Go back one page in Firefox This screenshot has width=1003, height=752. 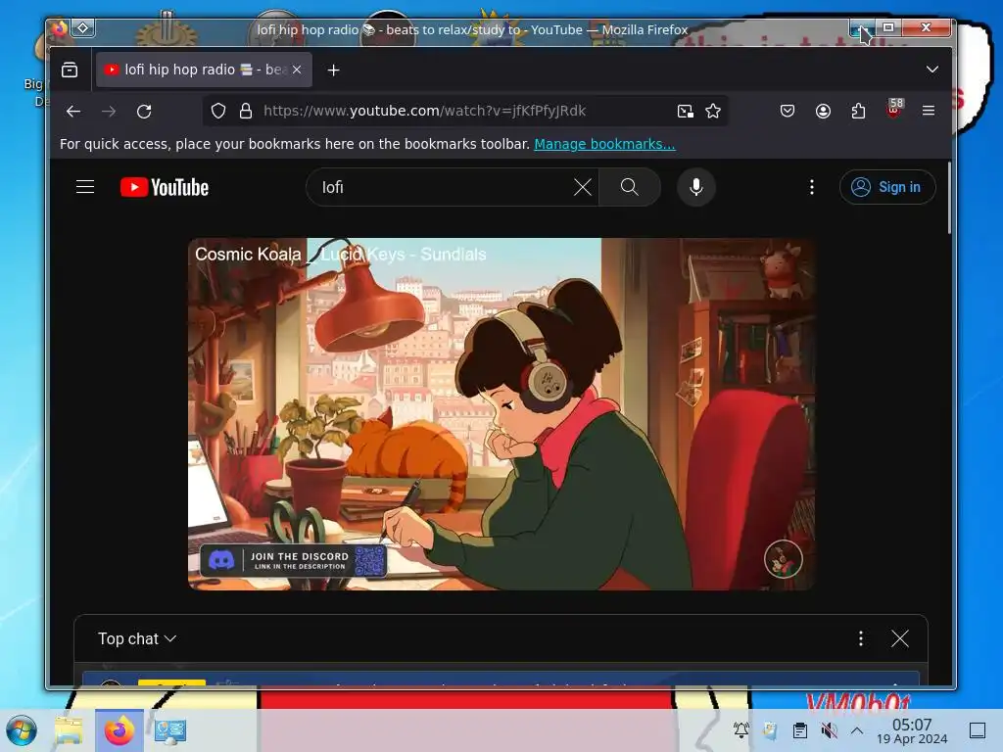pyautogui.click(x=72, y=112)
